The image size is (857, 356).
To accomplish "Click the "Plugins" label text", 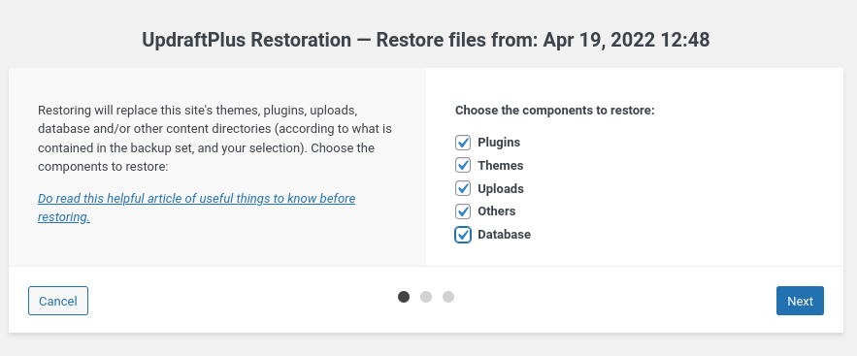I will pyautogui.click(x=499, y=143).
